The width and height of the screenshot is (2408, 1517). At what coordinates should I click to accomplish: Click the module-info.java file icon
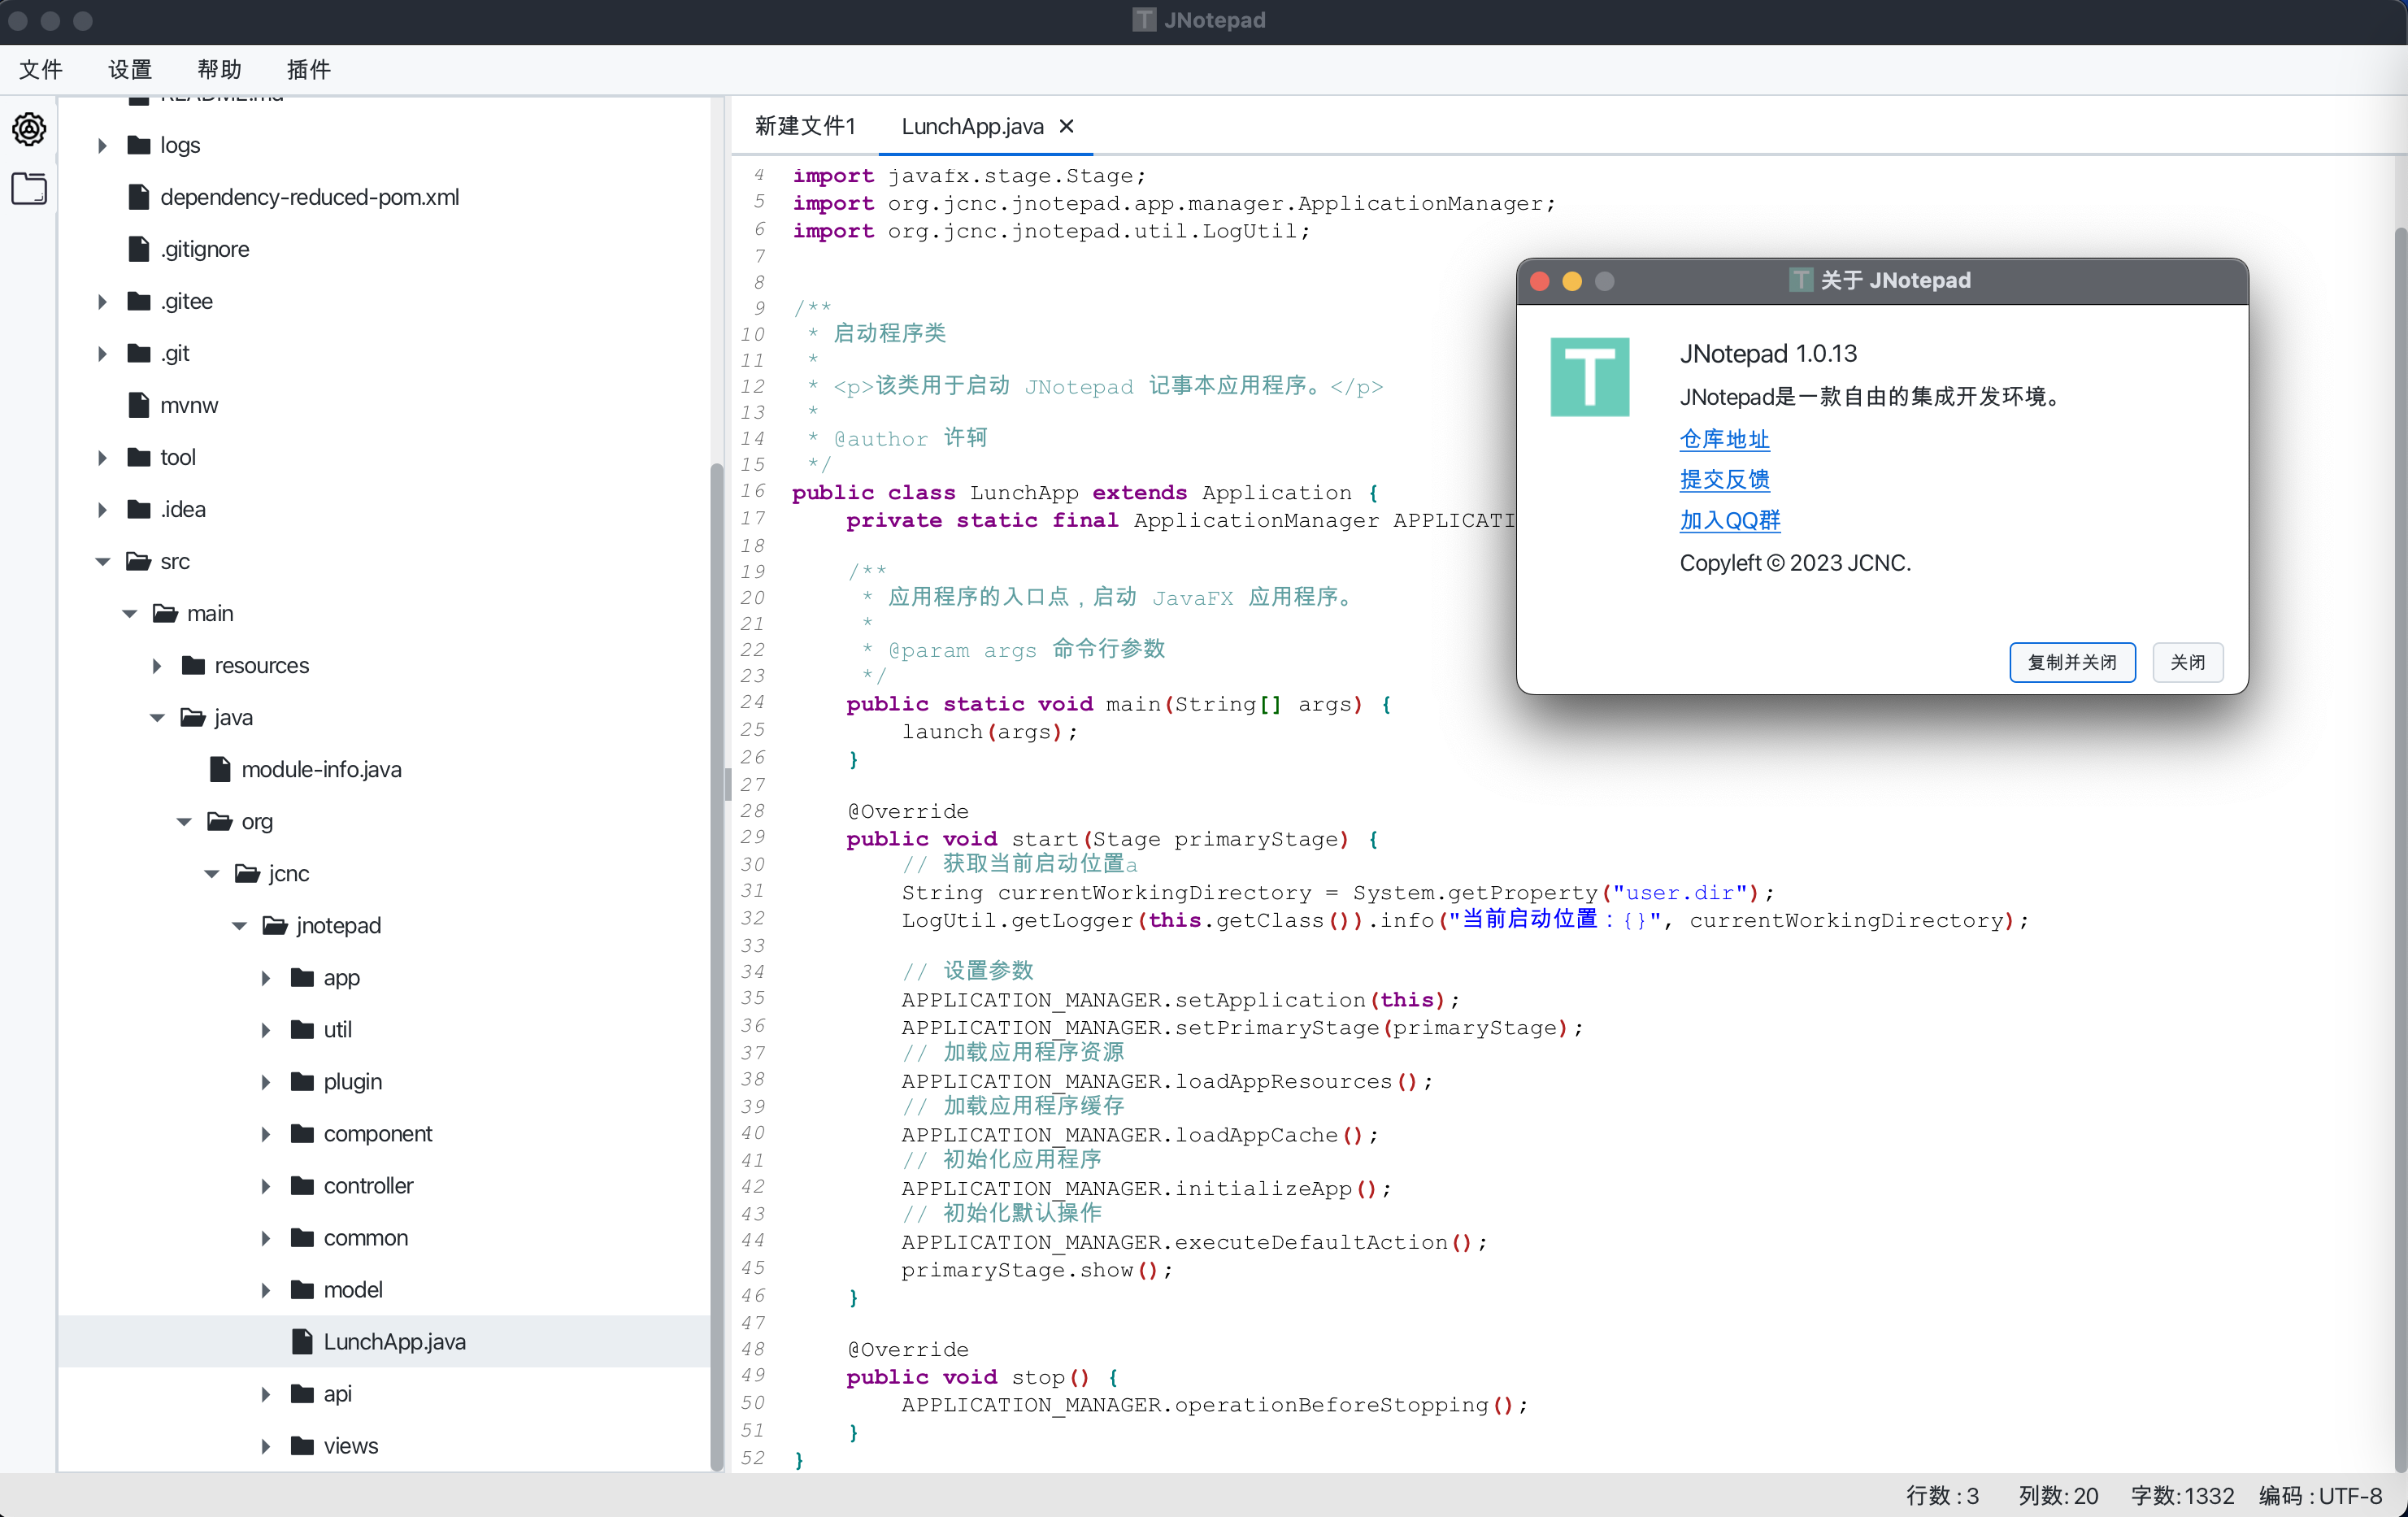click(x=220, y=769)
